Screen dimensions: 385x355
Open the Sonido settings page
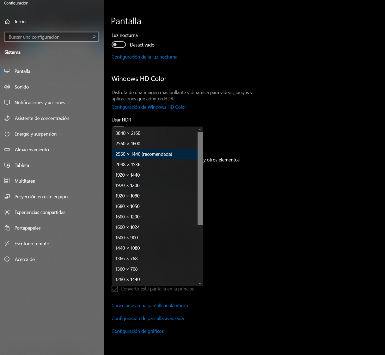pyautogui.click(x=52, y=87)
